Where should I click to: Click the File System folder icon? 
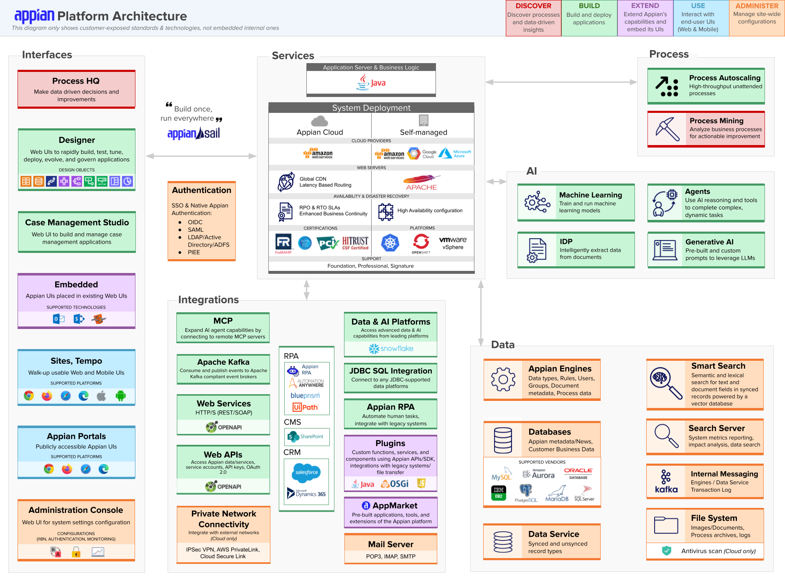pos(666,525)
